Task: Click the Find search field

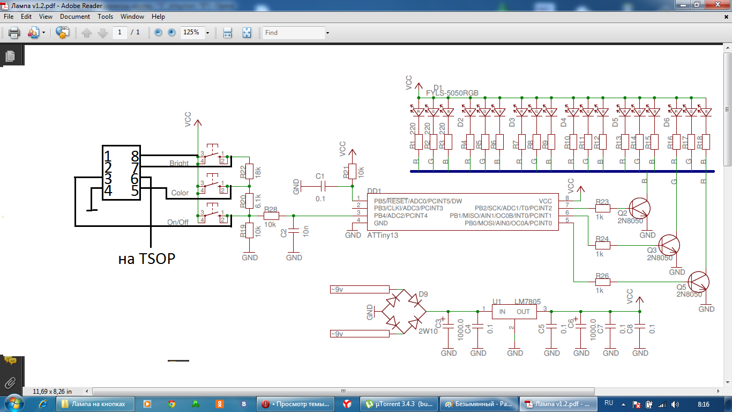Action: pyautogui.click(x=294, y=33)
